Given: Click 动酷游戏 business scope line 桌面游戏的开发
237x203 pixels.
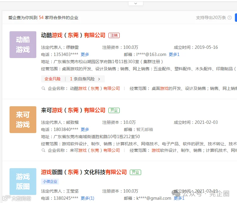Looking at the screenshot, I should click(138, 69).
